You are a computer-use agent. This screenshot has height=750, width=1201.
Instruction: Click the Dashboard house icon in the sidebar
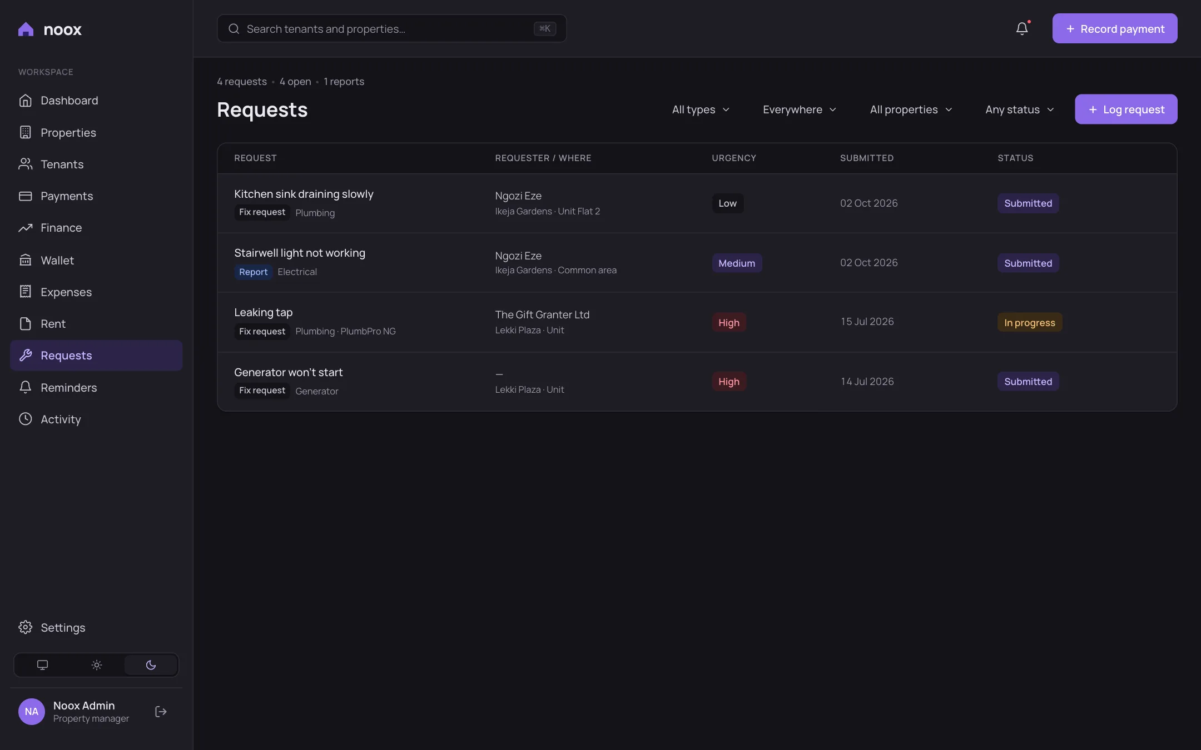[x=25, y=101]
